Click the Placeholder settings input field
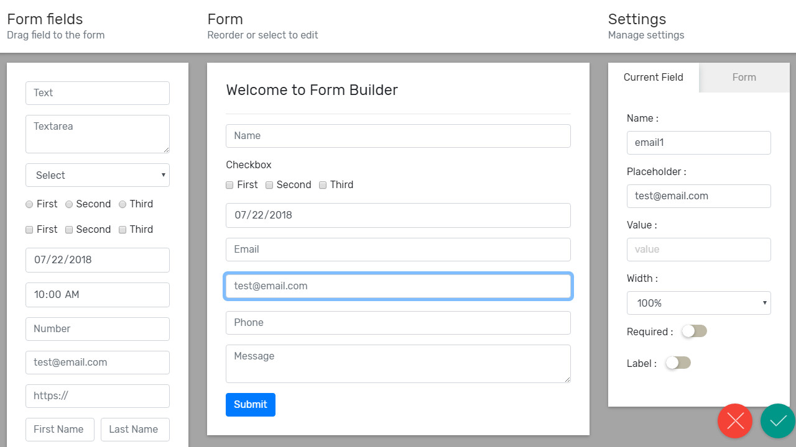The image size is (796, 447). click(698, 196)
